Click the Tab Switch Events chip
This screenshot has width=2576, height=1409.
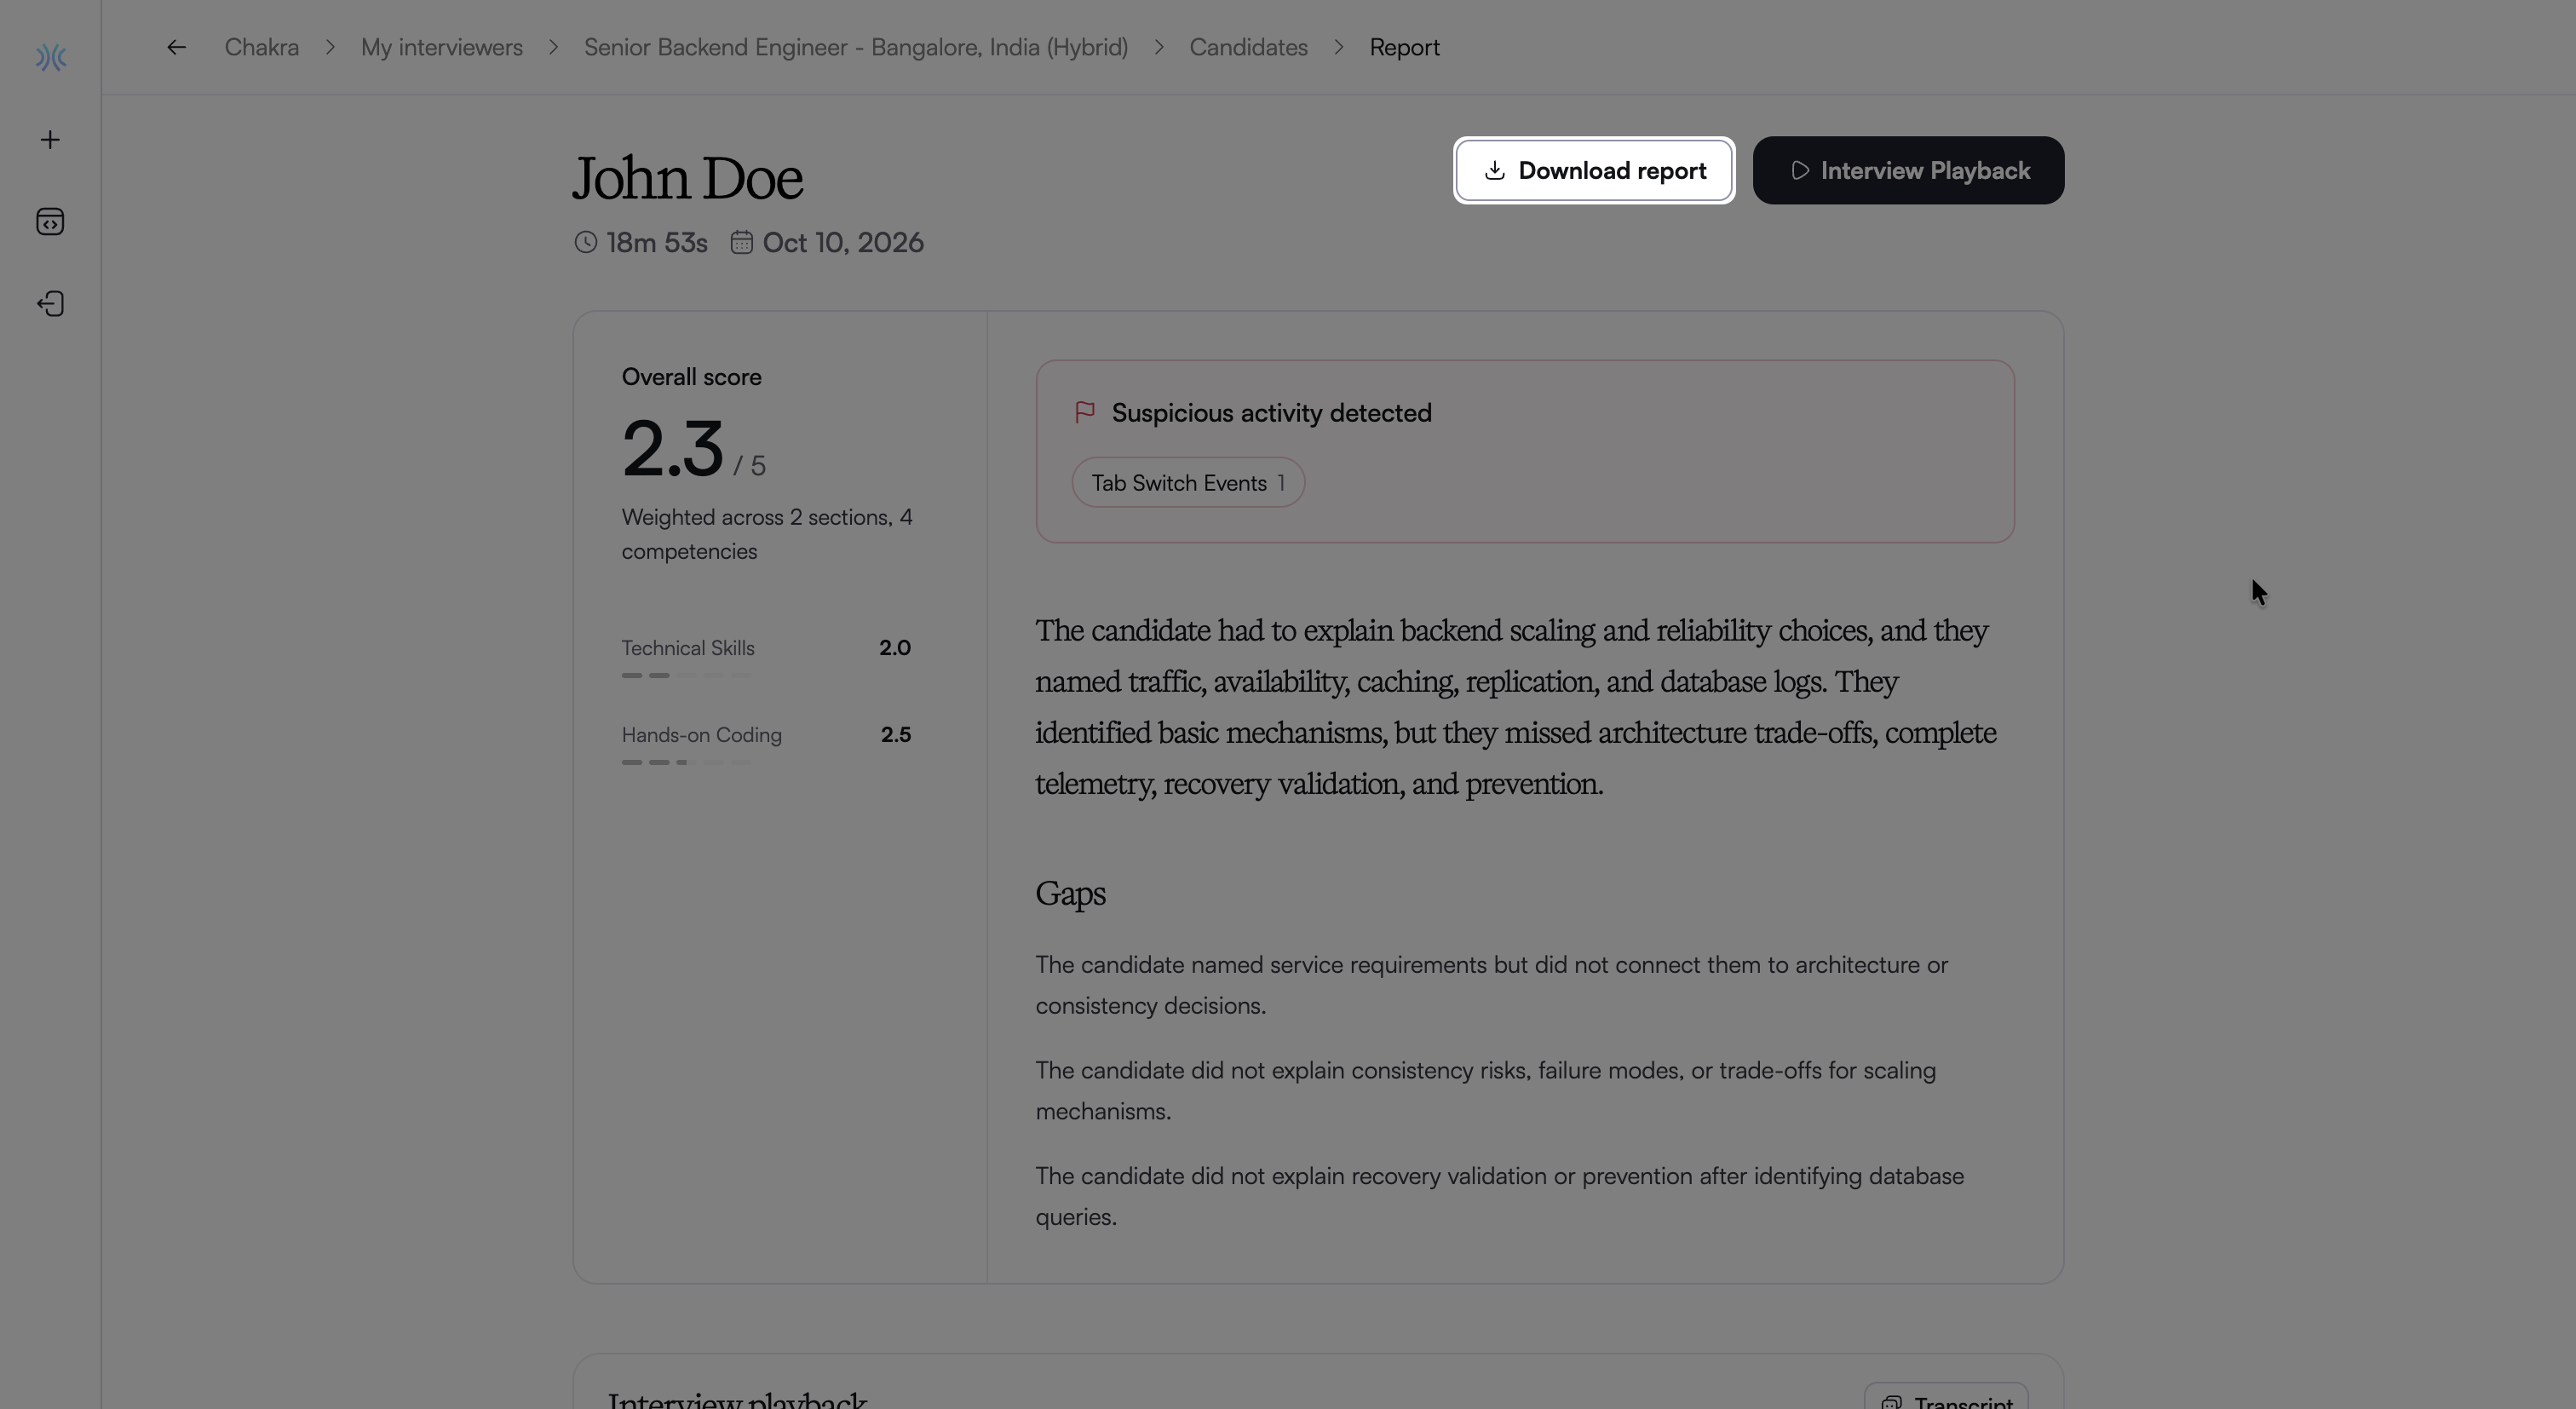tap(1188, 483)
